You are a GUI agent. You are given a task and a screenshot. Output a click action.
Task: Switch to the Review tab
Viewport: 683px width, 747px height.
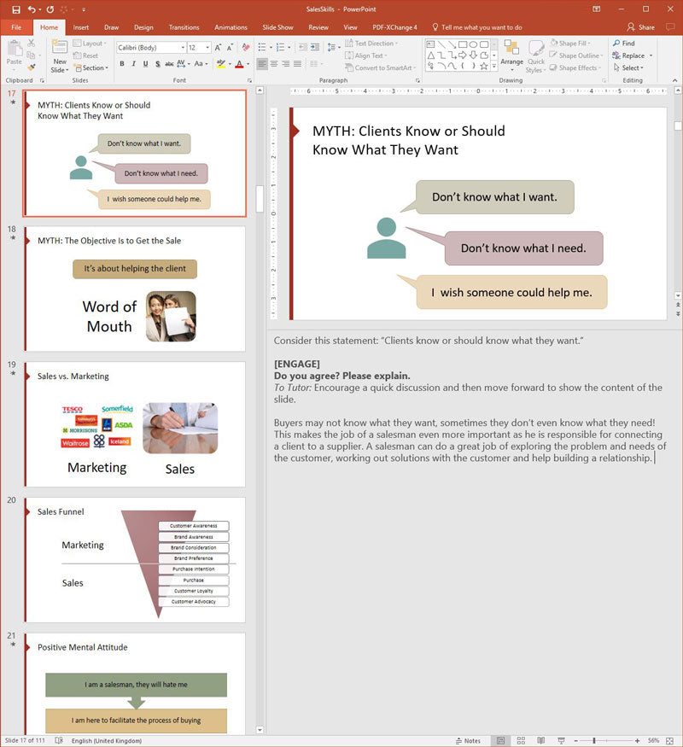pos(318,27)
